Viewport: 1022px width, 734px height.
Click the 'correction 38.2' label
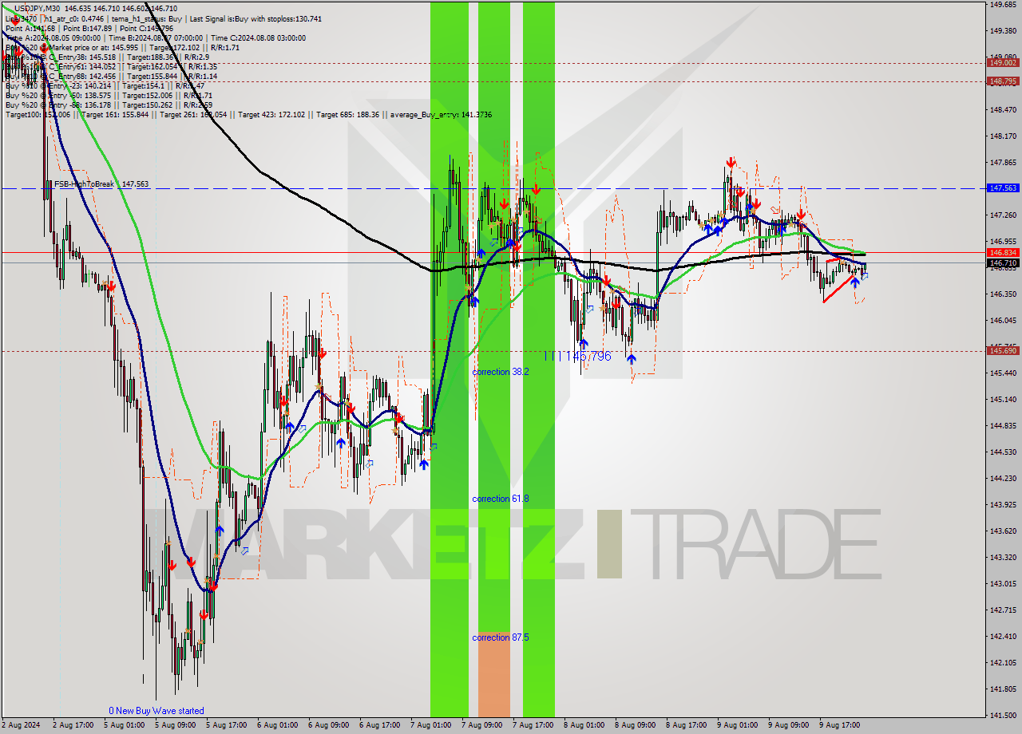(x=500, y=372)
